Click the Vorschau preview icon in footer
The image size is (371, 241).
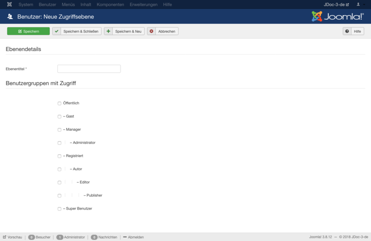pos(5,237)
